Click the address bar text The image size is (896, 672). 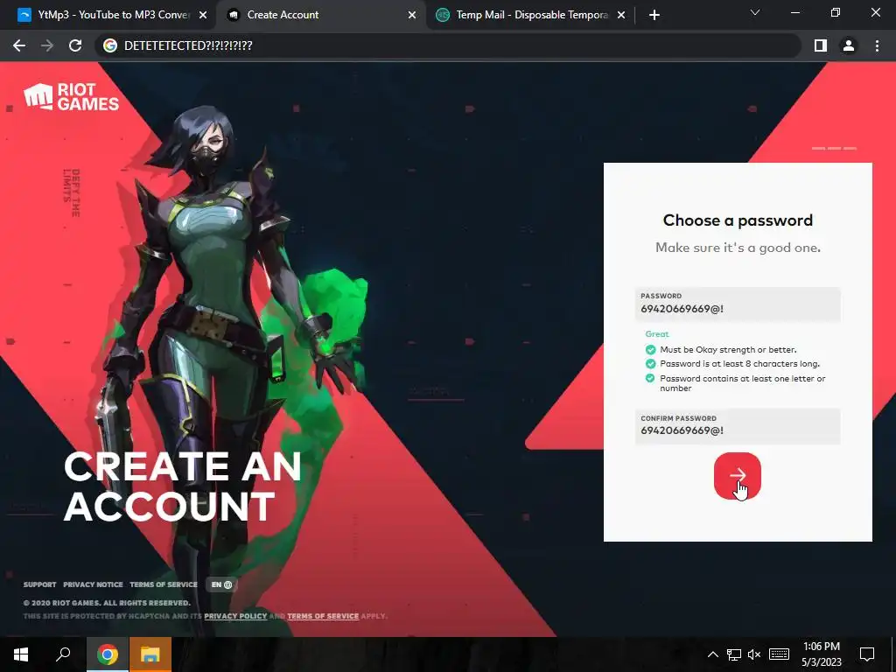(188, 45)
